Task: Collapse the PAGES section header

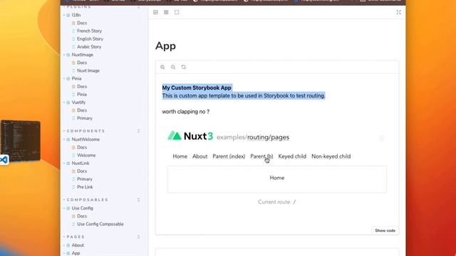Action: pyautogui.click(x=76, y=237)
